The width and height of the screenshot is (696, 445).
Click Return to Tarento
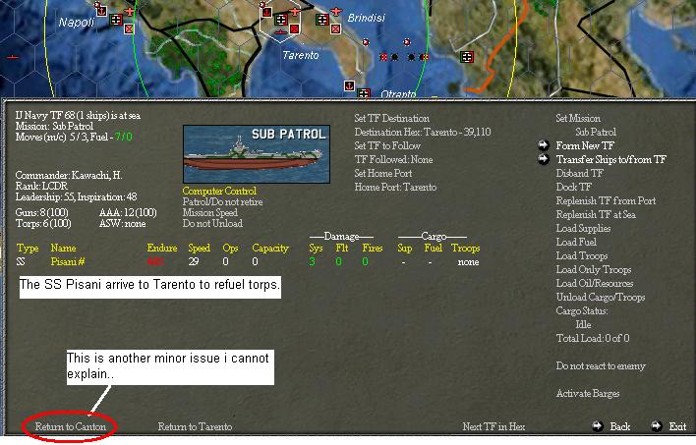coord(195,426)
